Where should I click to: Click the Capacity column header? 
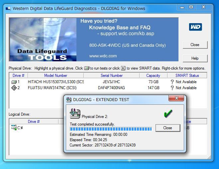(153, 76)
